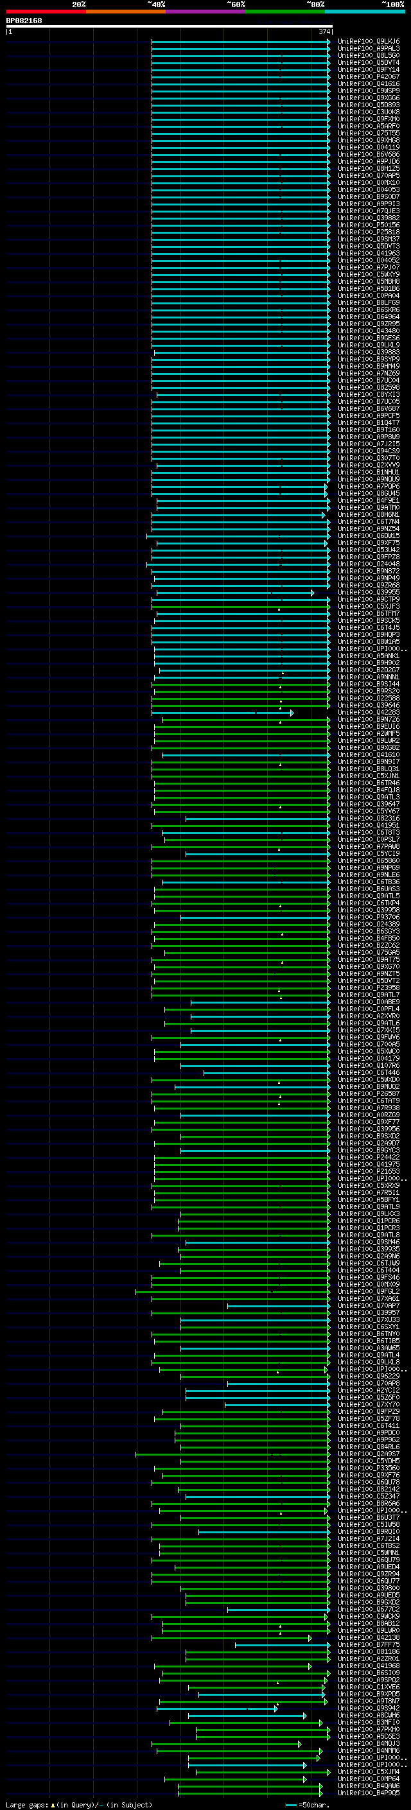Select subject label UniRef100_B6TR46

(369, 783)
